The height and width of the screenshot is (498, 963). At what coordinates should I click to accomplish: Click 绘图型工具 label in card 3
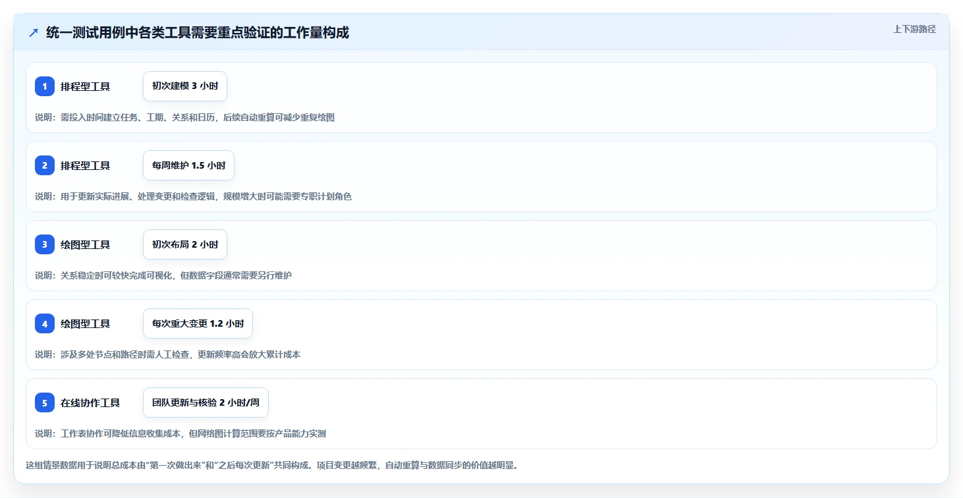(x=85, y=244)
